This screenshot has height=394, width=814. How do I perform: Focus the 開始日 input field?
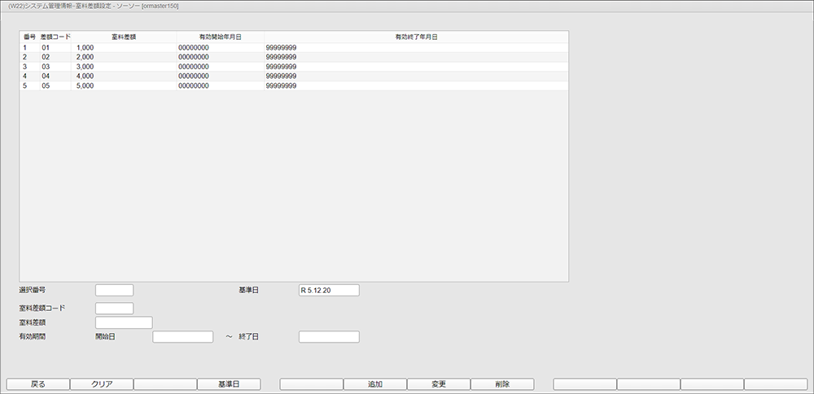coord(182,337)
